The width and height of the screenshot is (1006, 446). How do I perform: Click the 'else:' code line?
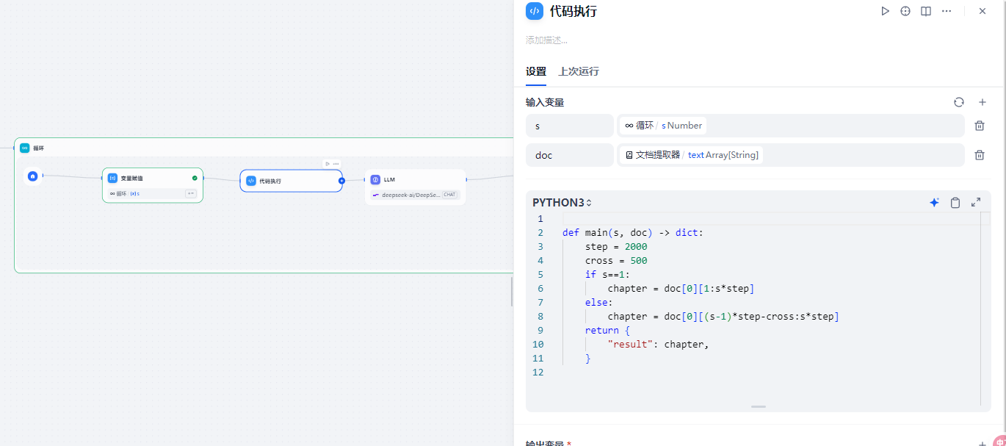pyautogui.click(x=599, y=302)
